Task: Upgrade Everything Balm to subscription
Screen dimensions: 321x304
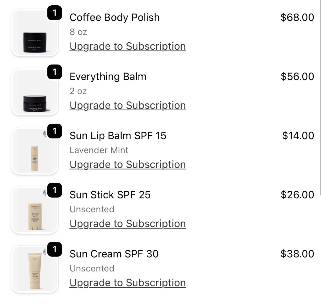Action: coord(127,105)
